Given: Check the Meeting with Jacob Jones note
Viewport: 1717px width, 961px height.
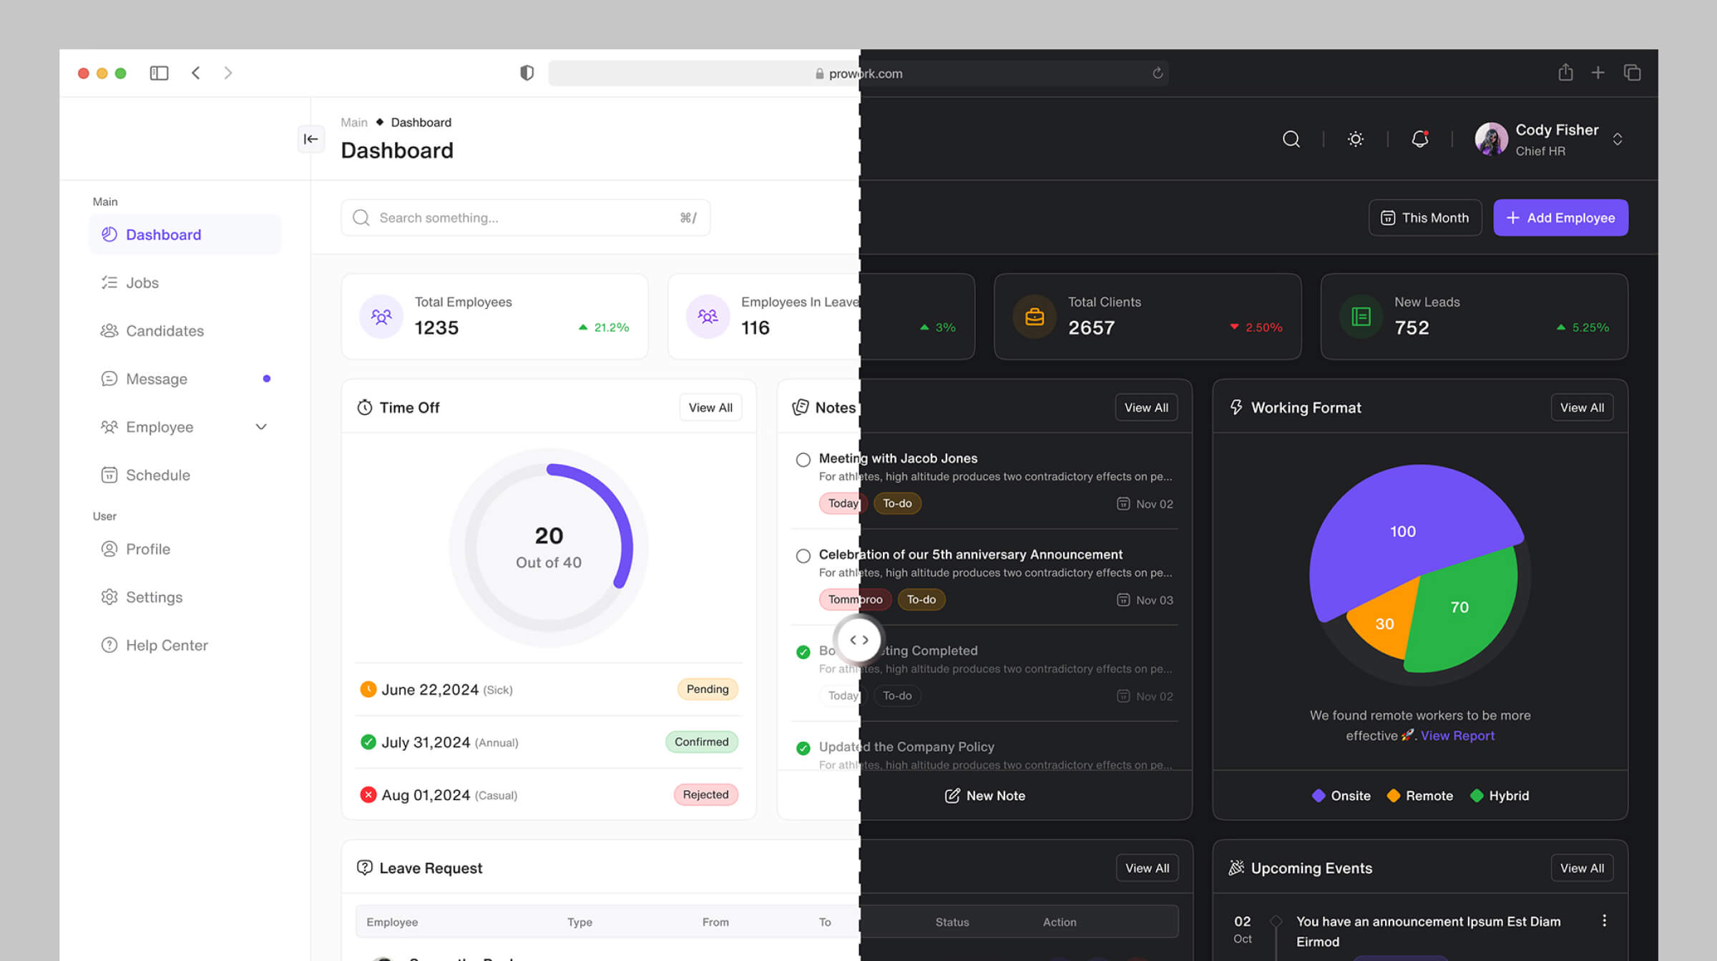Looking at the screenshot, I should 803,460.
